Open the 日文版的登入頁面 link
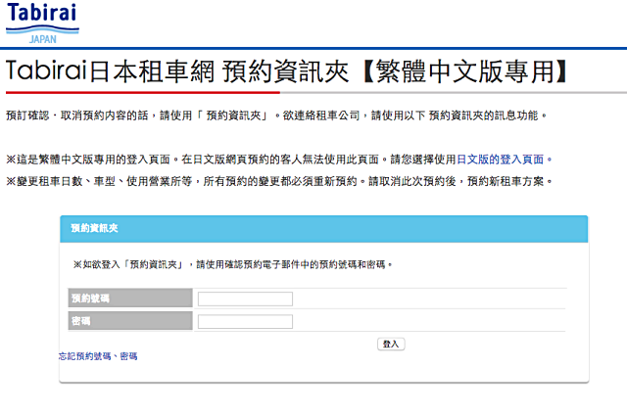 click(x=501, y=160)
